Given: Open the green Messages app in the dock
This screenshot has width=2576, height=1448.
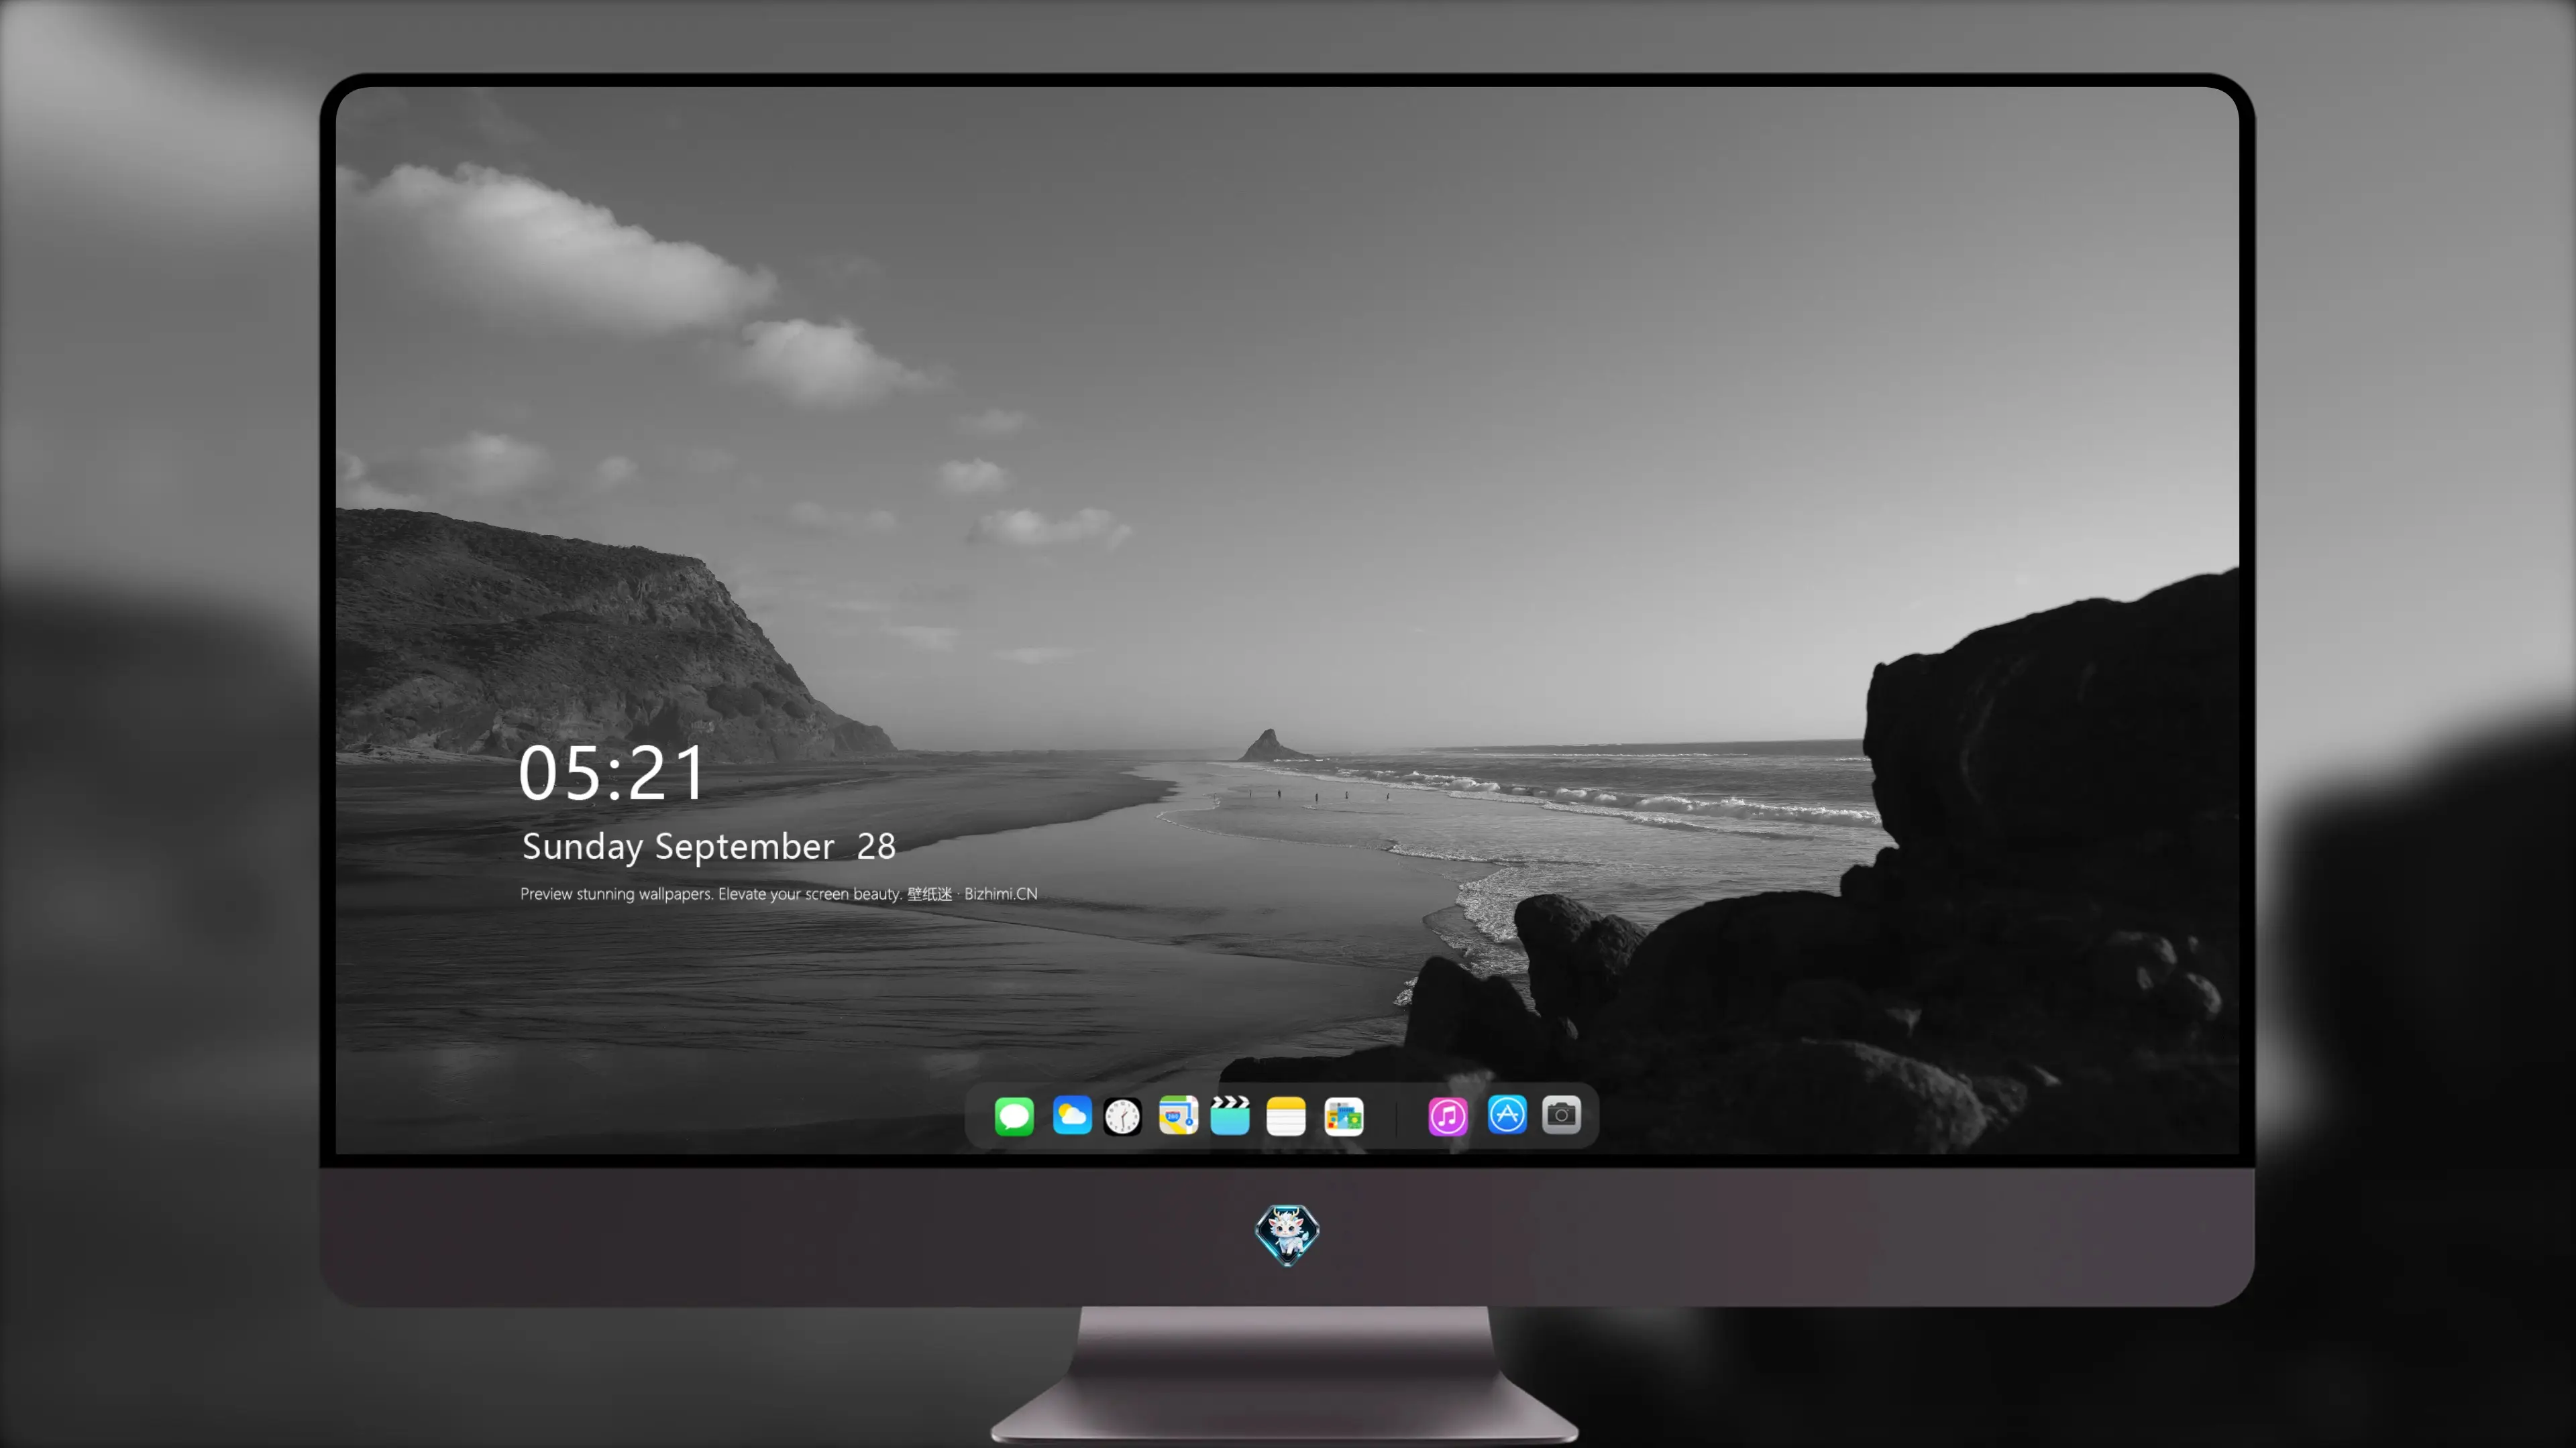Looking at the screenshot, I should pyautogui.click(x=1014, y=1116).
